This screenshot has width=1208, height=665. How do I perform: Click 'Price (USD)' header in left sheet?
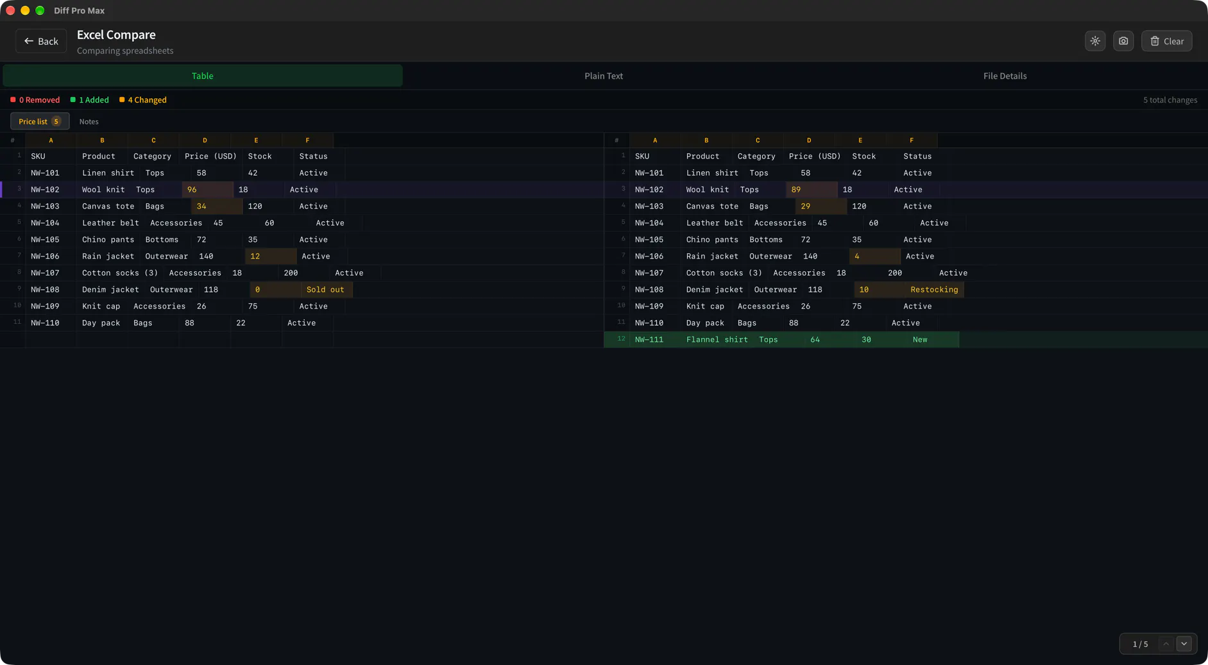(210, 156)
